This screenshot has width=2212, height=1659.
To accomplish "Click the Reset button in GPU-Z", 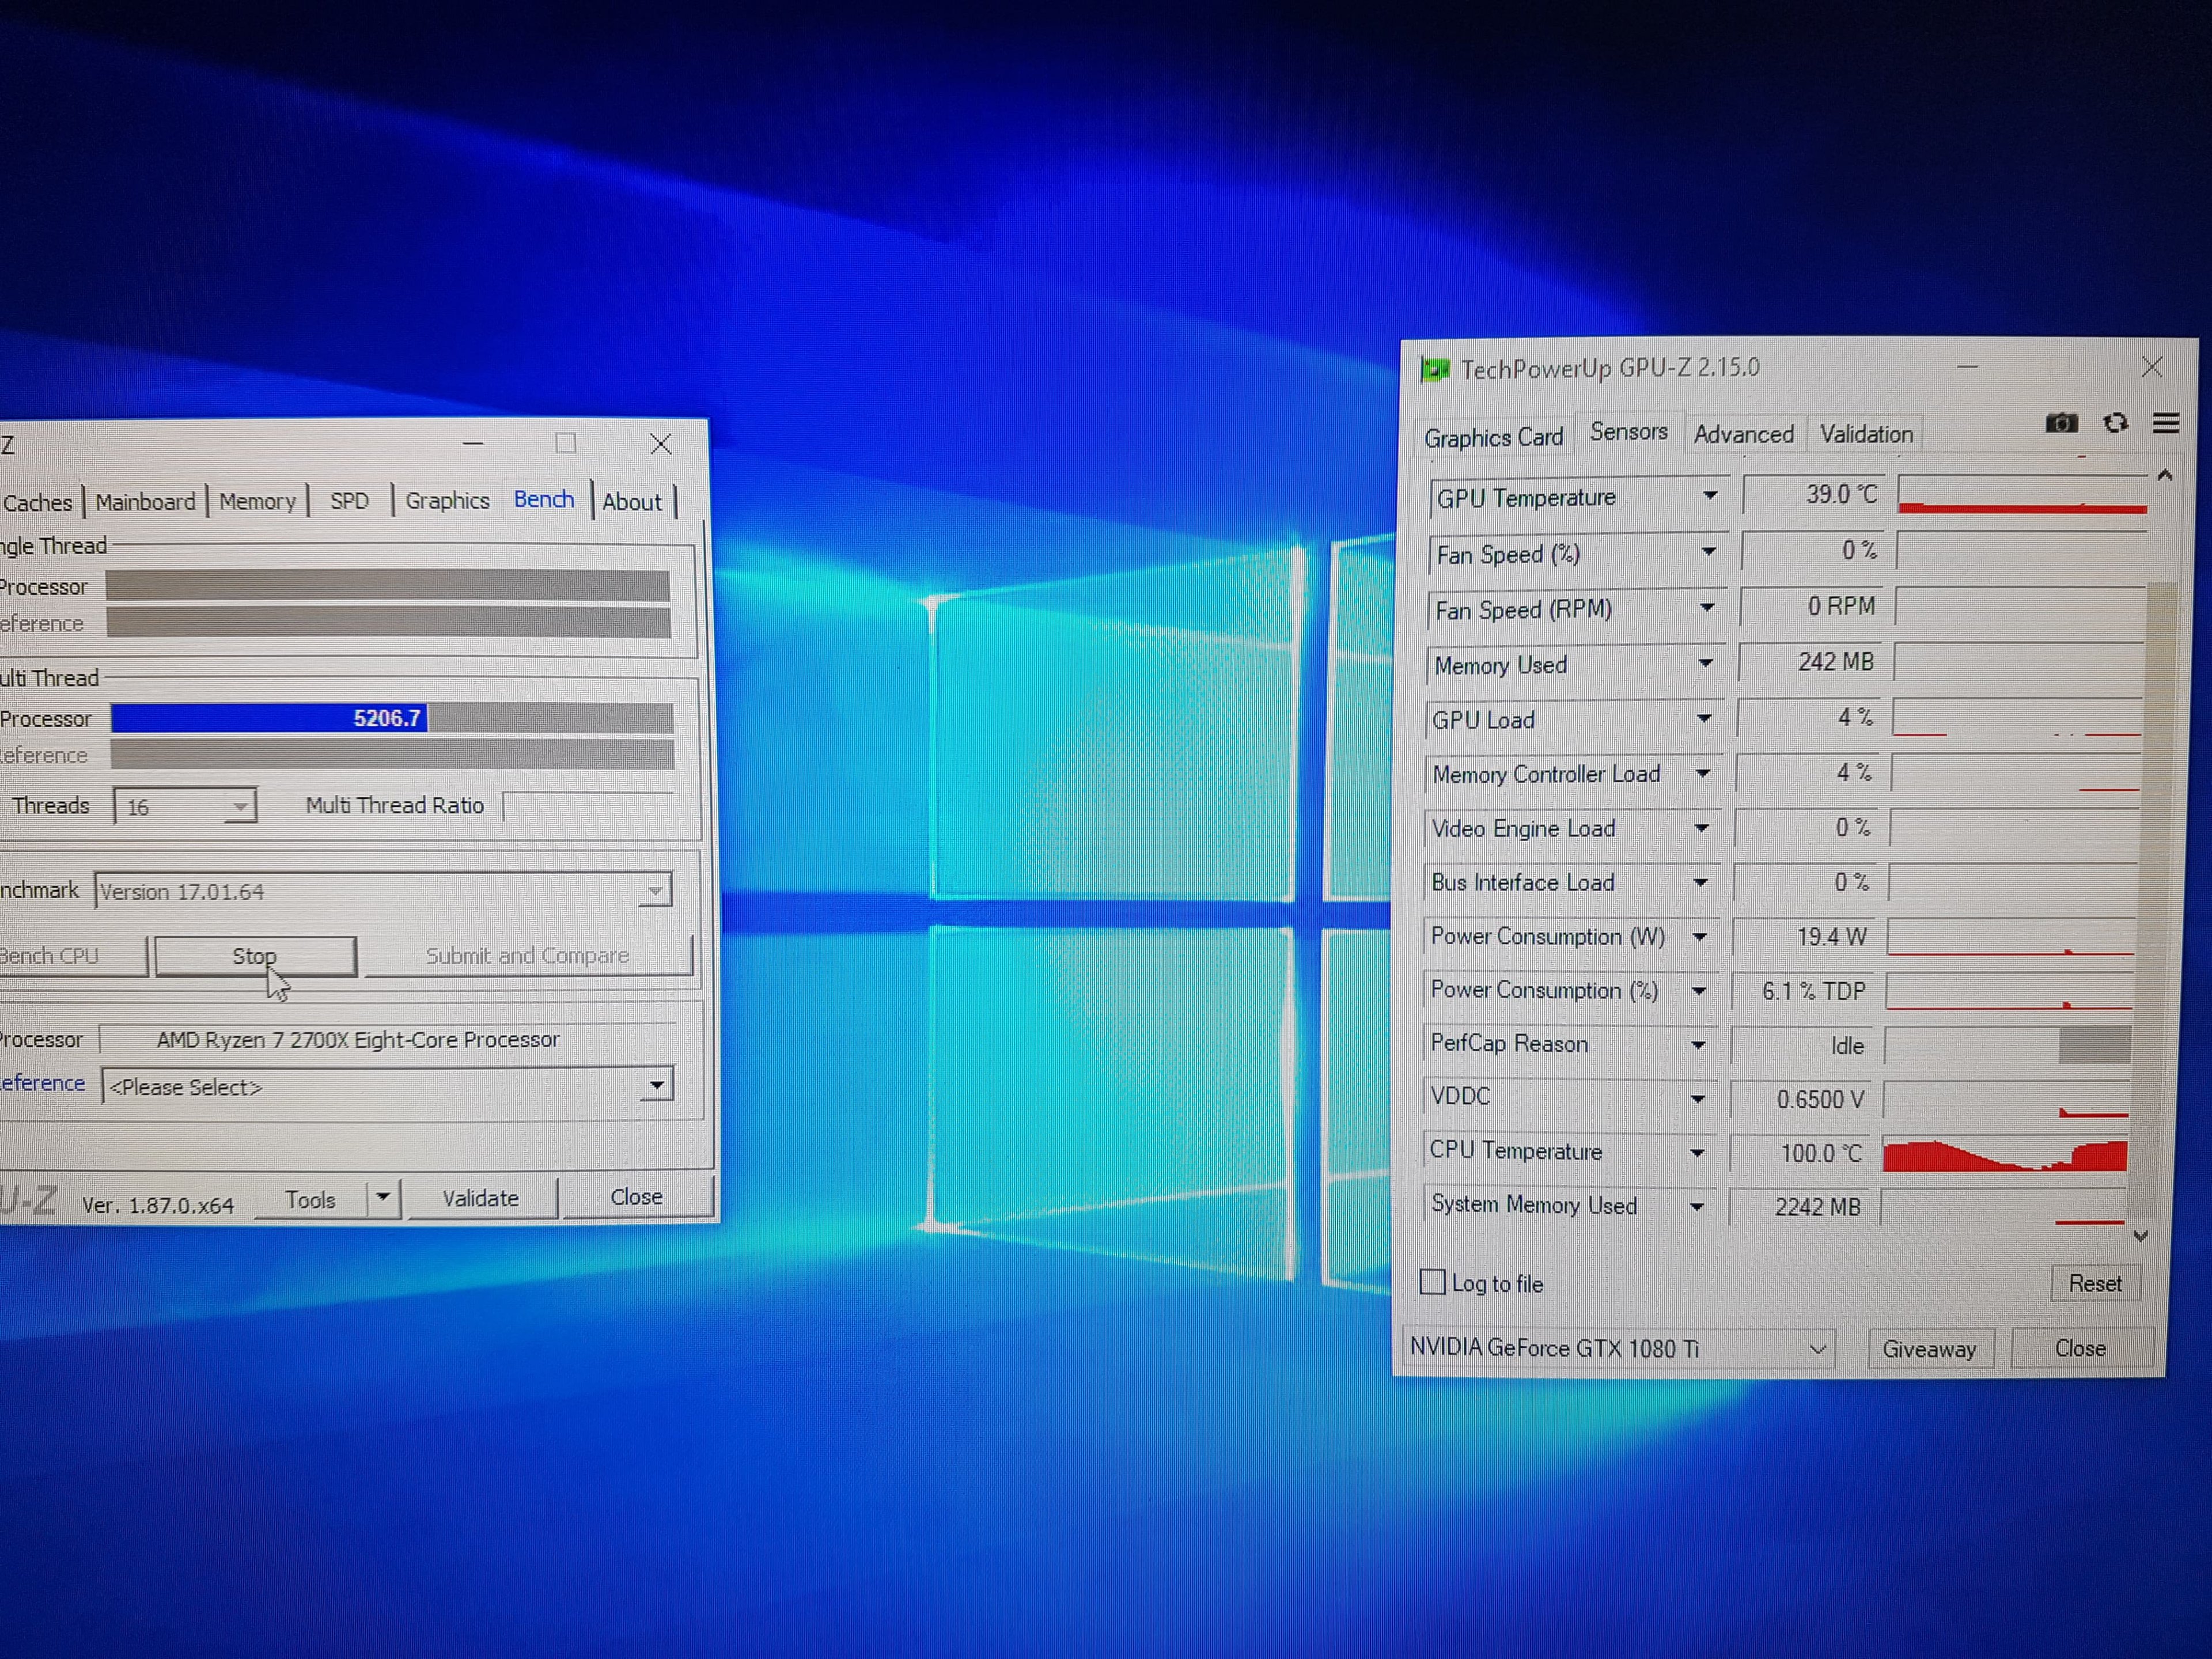I will pyautogui.click(x=2094, y=1283).
